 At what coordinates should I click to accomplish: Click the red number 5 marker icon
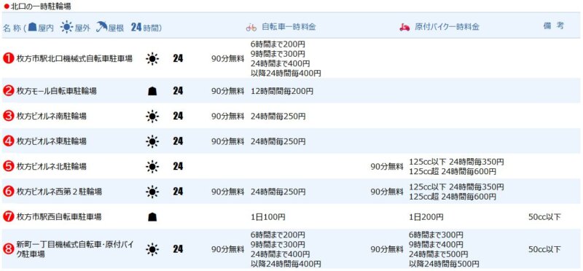pos(8,166)
